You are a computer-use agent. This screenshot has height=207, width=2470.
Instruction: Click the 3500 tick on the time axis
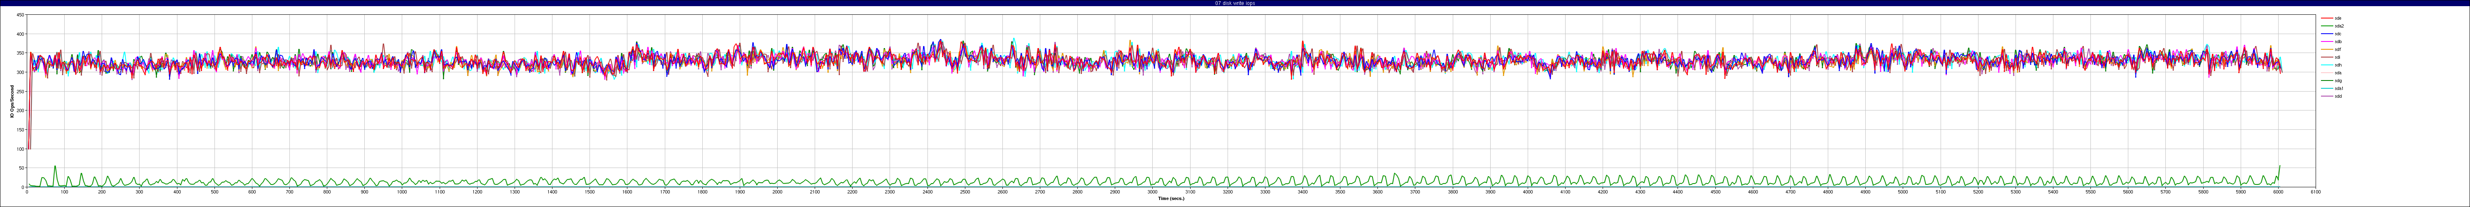(1340, 192)
